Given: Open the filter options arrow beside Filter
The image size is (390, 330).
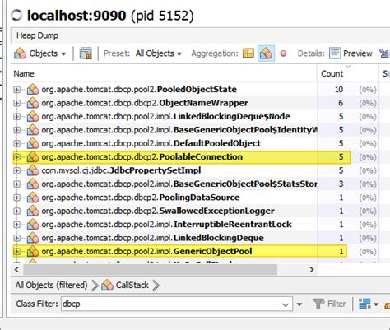Looking at the screenshot, I should [x=299, y=304].
